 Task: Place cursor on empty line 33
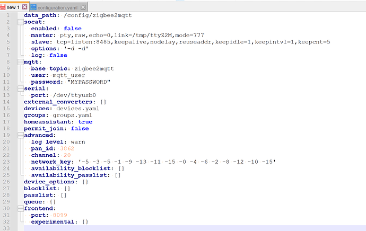click(195, 228)
